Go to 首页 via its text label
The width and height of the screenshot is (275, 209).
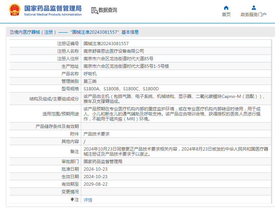pyautogui.click(x=226, y=15)
